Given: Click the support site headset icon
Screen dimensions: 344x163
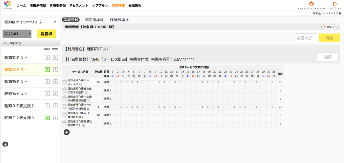Looking at the screenshot, I should coord(311,4).
